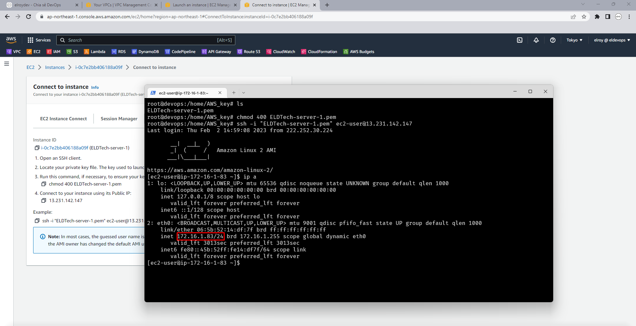Image resolution: width=636 pixels, height=326 pixels.
Task: Open the instance ID link under Instance ID
Action: [x=65, y=148]
